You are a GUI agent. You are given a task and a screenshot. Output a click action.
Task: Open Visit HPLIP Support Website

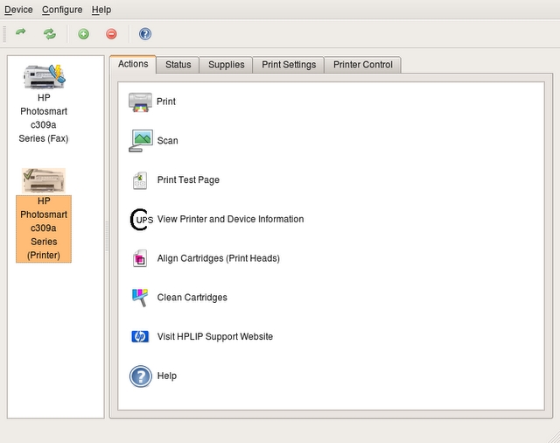(x=215, y=336)
